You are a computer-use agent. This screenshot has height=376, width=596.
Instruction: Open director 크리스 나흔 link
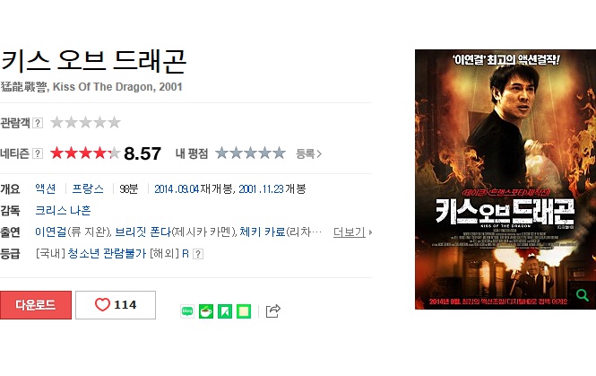point(63,211)
